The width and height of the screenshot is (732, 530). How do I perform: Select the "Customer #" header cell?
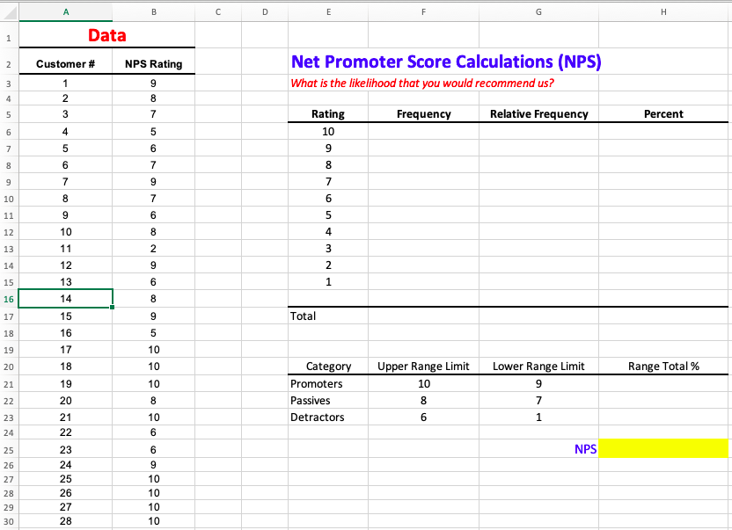tap(64, 62)
